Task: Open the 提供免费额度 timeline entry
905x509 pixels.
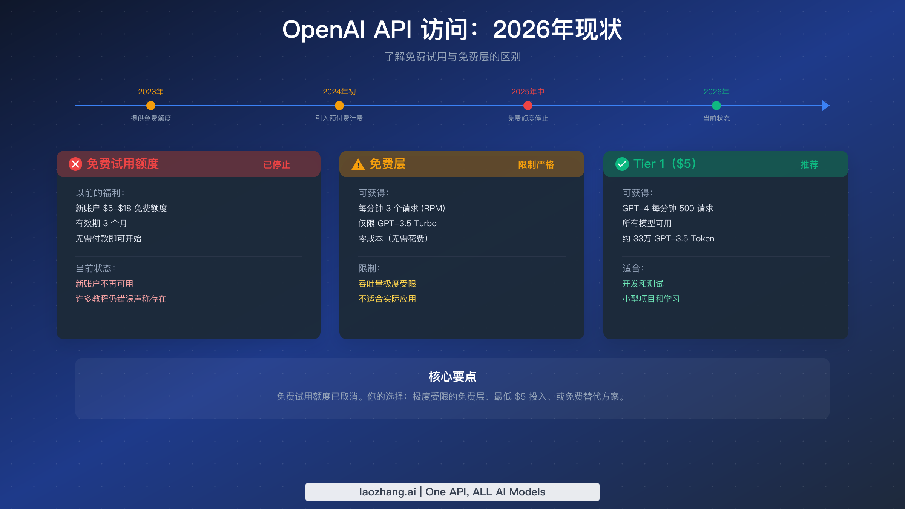Action: (150, 118)
